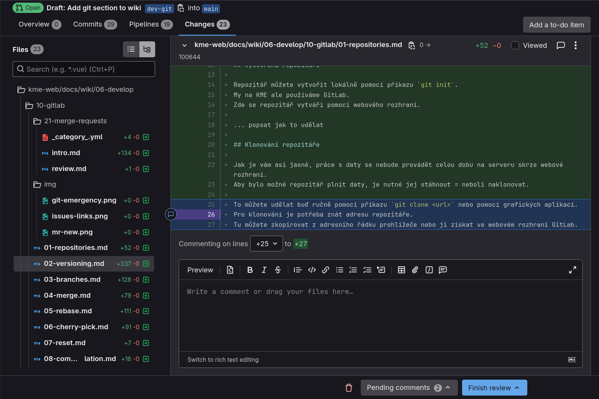Discard pending review with trash icon
Screen dimensions: 599x399
(x=349, y=388)
